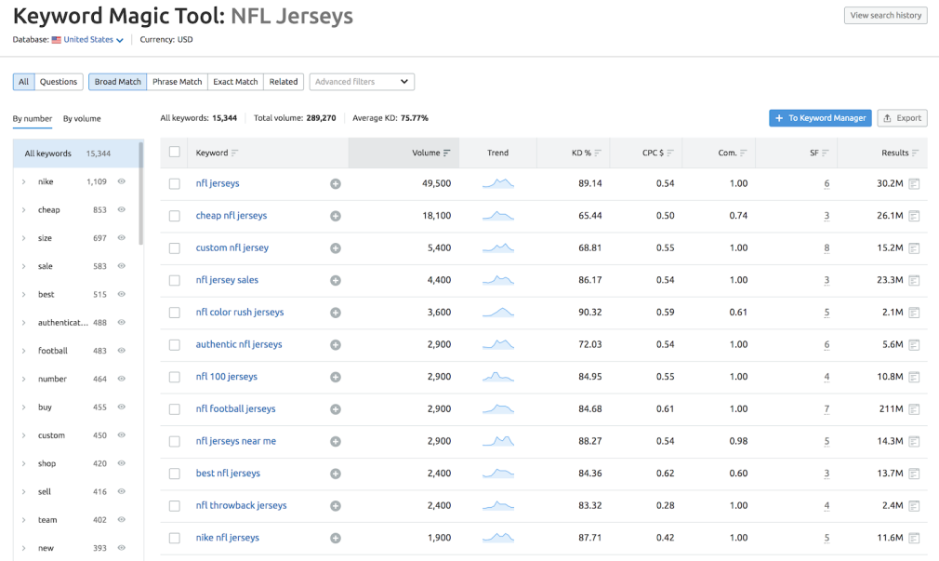Click the keyword groups sidebar scrollbar
The image size is (939, 561).
click(141, 186)
